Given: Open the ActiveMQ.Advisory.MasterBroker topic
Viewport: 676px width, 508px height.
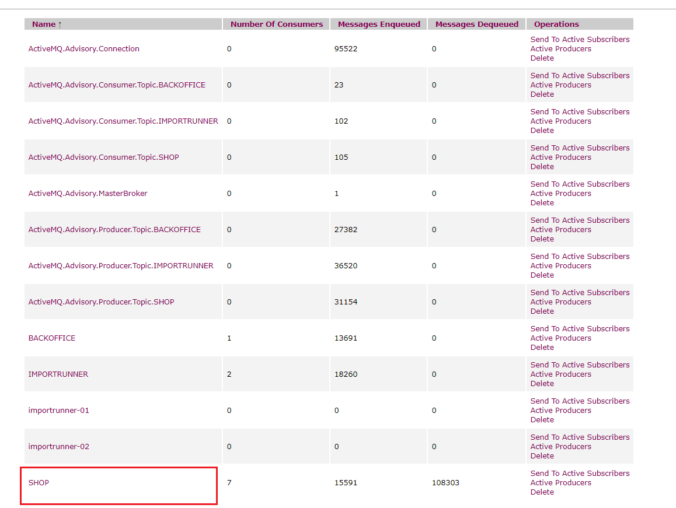Looking at the screenshot, I should (x=88, y=194).
